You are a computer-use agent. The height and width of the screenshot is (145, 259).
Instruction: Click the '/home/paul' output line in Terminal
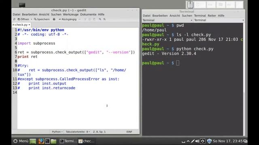154,30
